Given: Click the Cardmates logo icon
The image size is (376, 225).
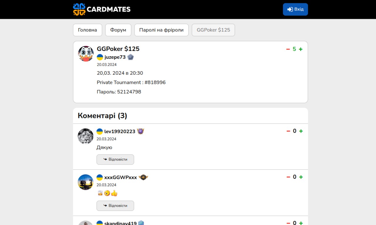Looking at the screenshot, I should [79, 9].
